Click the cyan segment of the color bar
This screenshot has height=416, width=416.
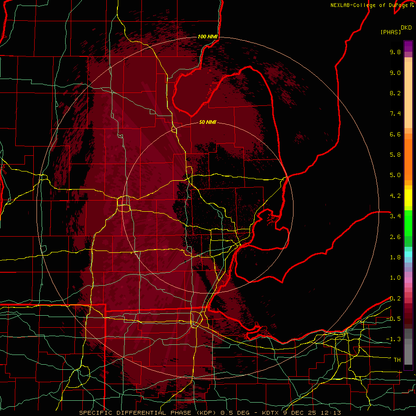(x=408, y=254)
